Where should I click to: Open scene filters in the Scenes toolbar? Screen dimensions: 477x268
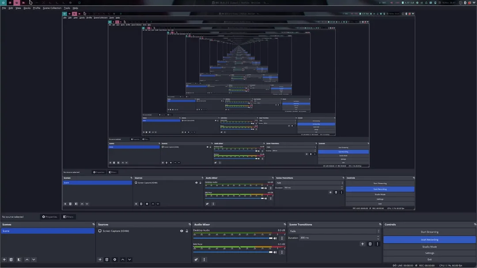(x=19, y=260)
